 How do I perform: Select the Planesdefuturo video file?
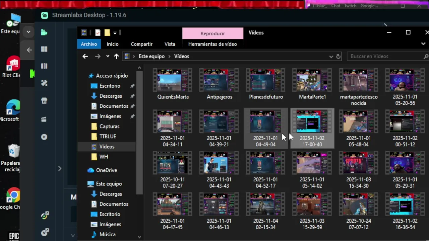click(266, 84)
